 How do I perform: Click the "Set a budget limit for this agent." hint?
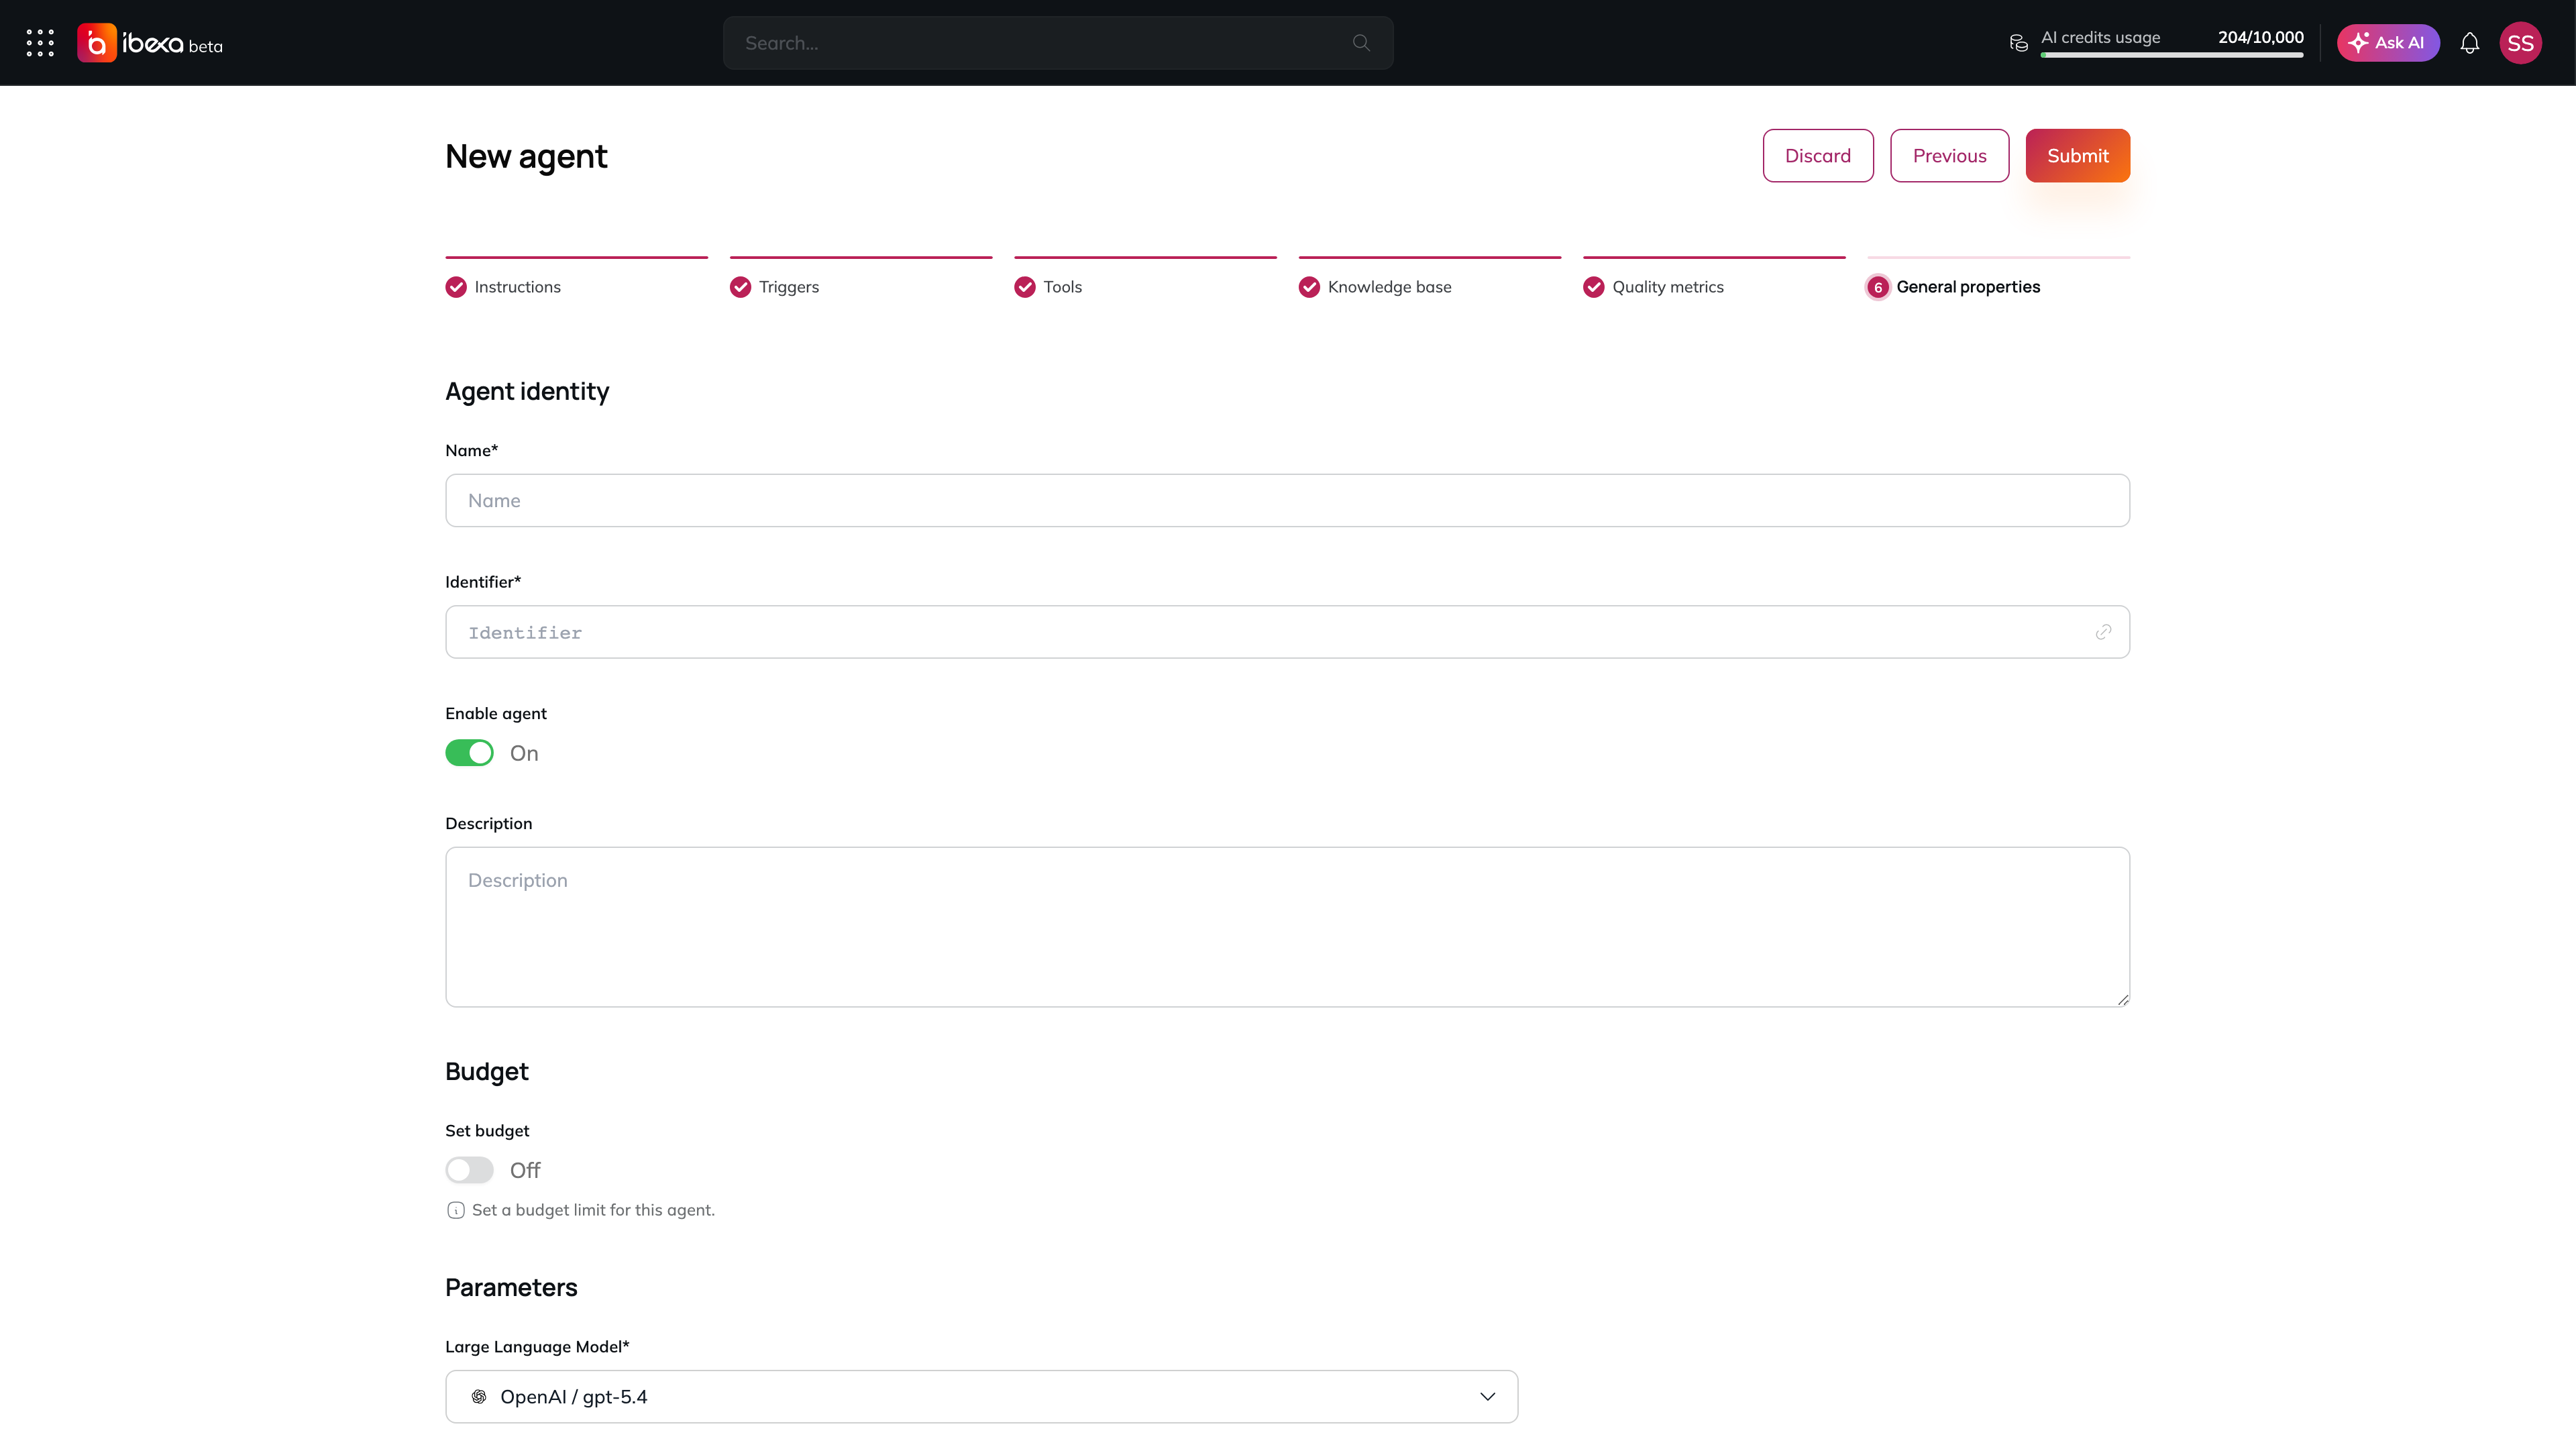pos(593,1210)
